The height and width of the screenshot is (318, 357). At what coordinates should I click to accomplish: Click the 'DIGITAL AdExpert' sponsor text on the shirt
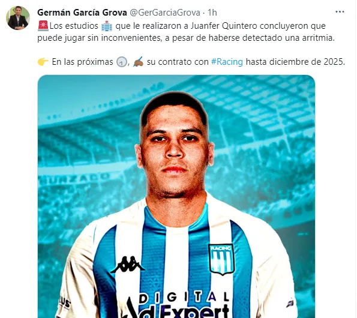[179, 304]
